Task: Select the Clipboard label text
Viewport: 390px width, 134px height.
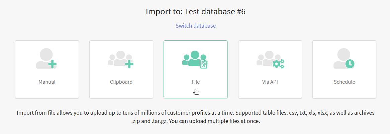Action: tap(121, 82)
